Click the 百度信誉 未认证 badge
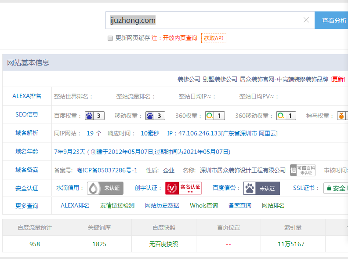The height and width of the screenshot is (259, 348). pos(261,188)
